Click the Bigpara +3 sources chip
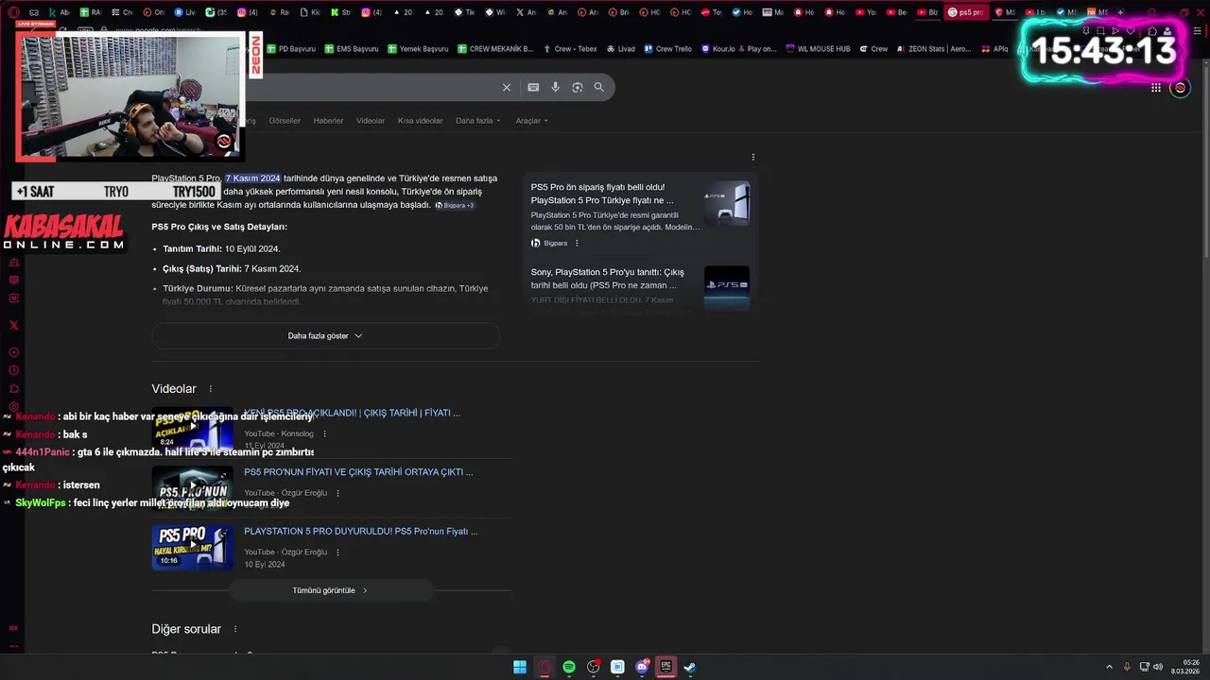Image resolution: width=1210 pixels, height=680 pixels. coord(455,205)
